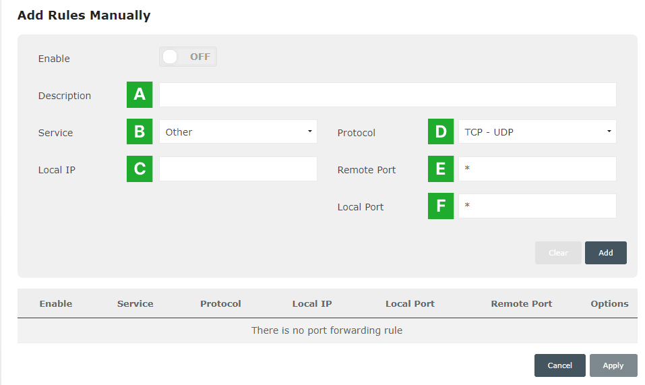Open the Service dropdown showing Other
This screenshot has width=645, height=385.
click(x=238, y=132)
